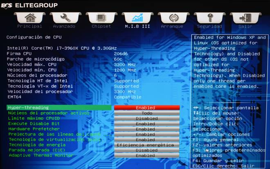
Task: Select Prelectura de las líneas label
Action: (60, 134)
